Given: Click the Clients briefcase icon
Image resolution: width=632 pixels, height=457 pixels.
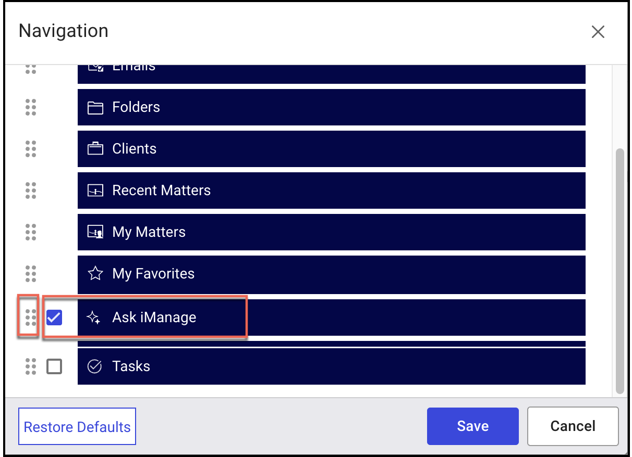Looking at the screenshot, I should tap(95, 149).
